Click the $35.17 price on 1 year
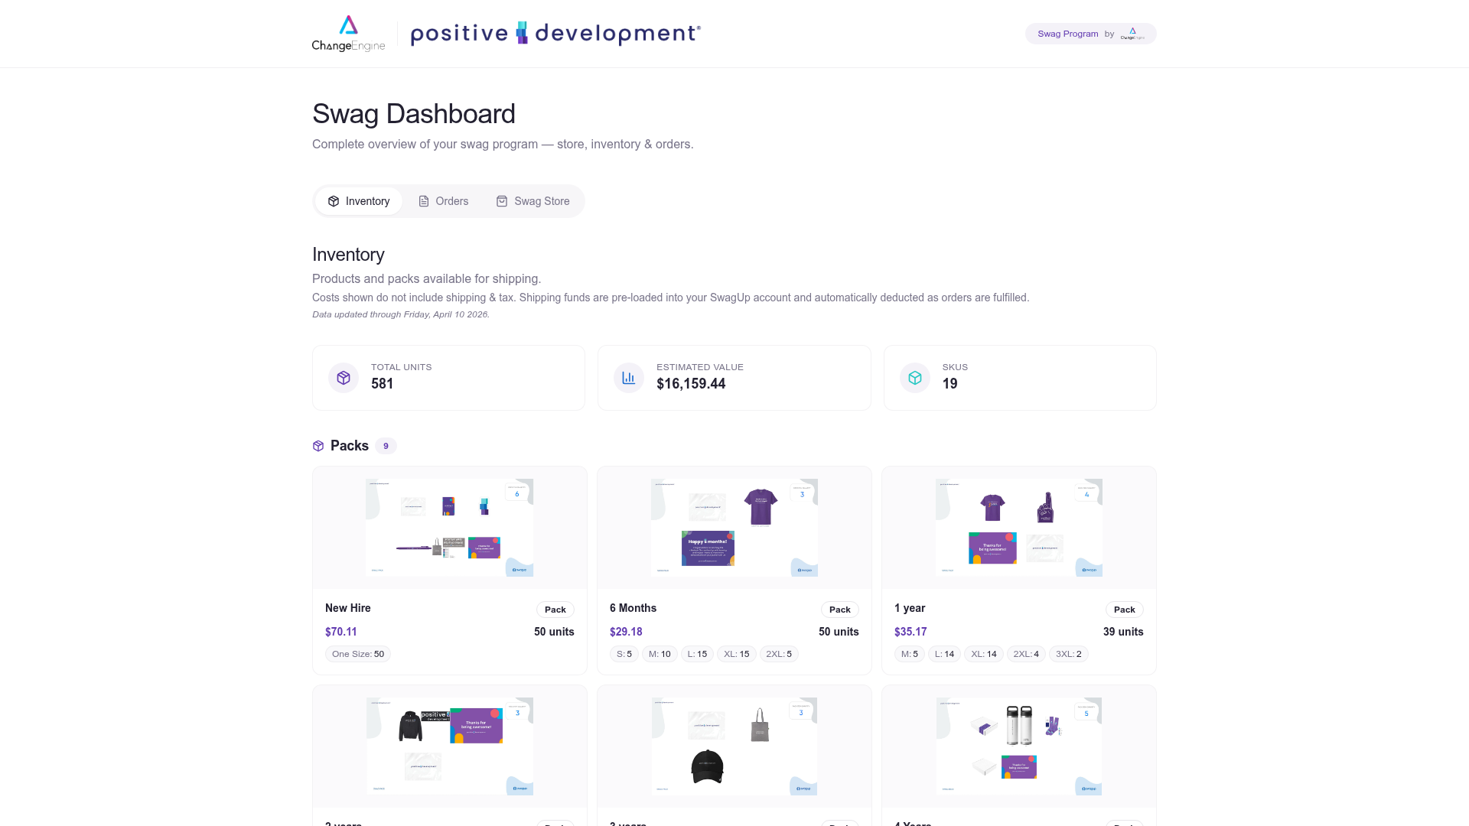 pyautogui.click(x=910, y=632)
